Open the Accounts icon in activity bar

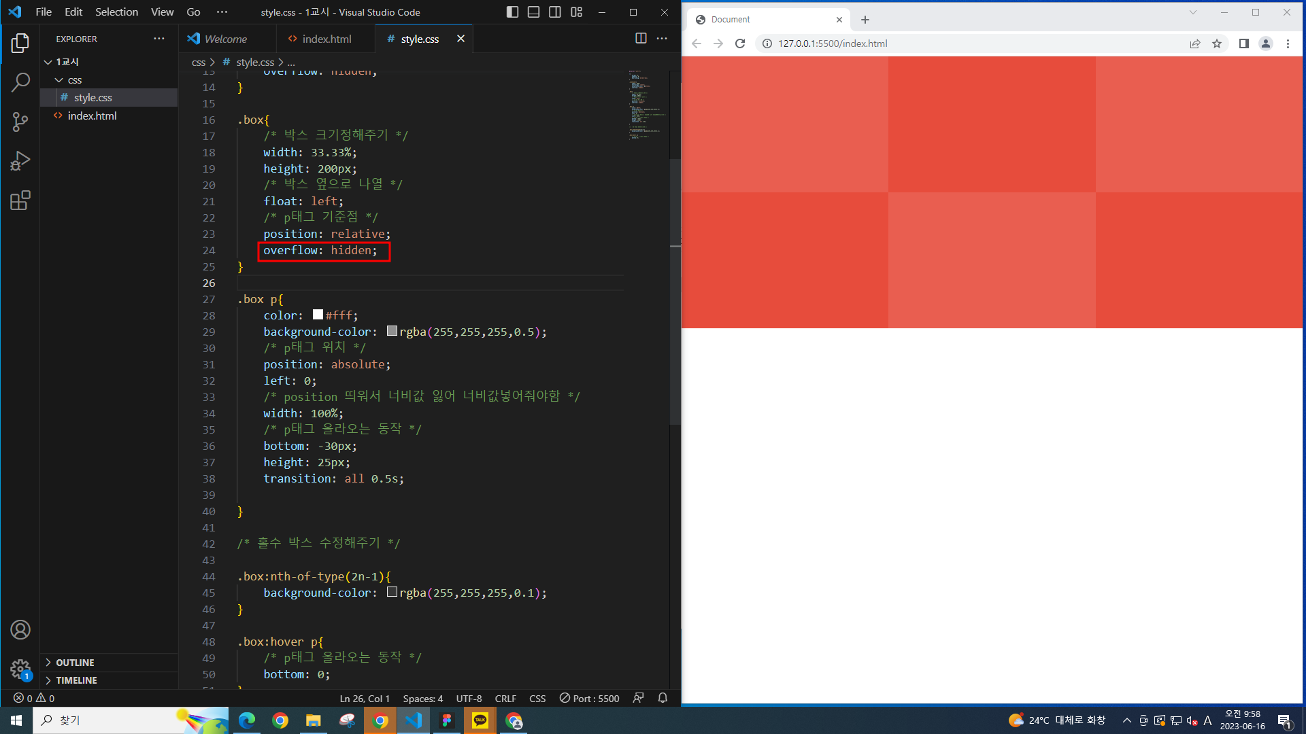point(20,630)
